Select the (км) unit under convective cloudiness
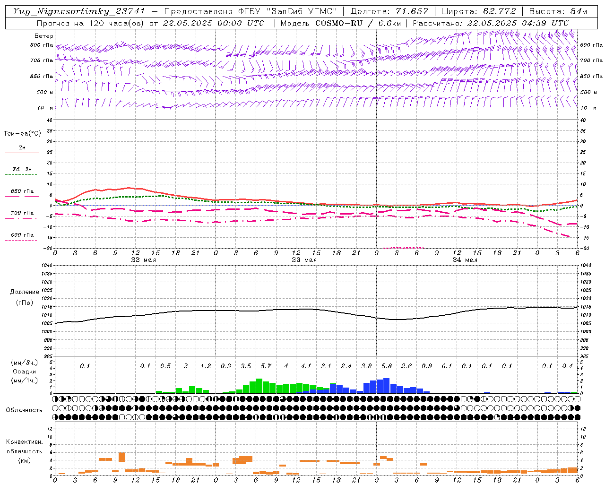Screen dimensions: 605x484 [24, 460]
